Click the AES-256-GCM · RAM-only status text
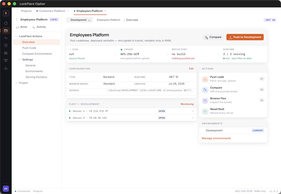The image size is (281, 194). (250, 191)
